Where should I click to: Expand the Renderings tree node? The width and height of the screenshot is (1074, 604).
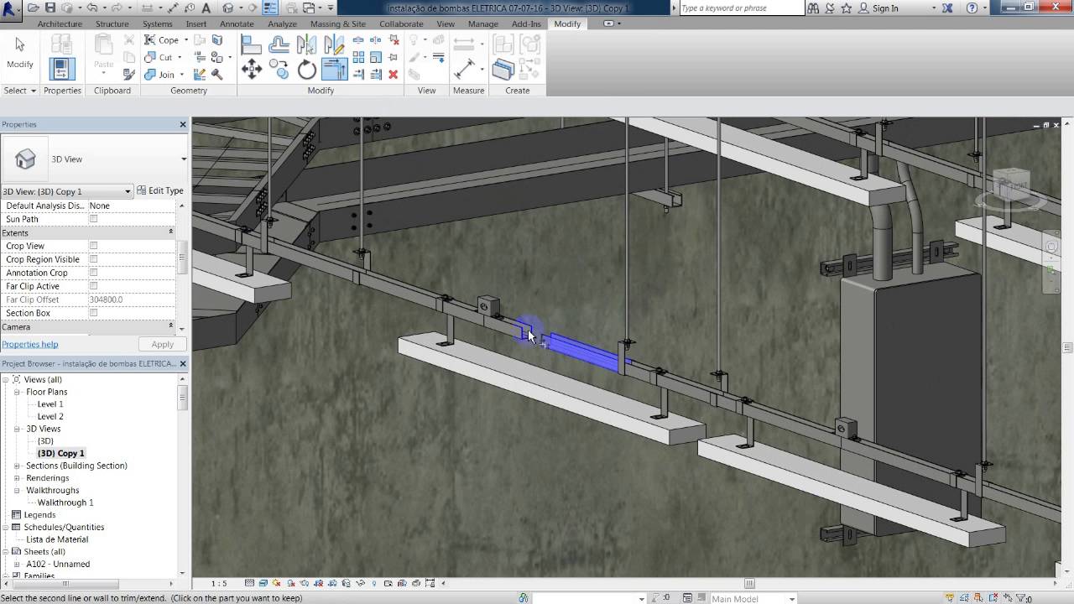[x=17, y=478]
